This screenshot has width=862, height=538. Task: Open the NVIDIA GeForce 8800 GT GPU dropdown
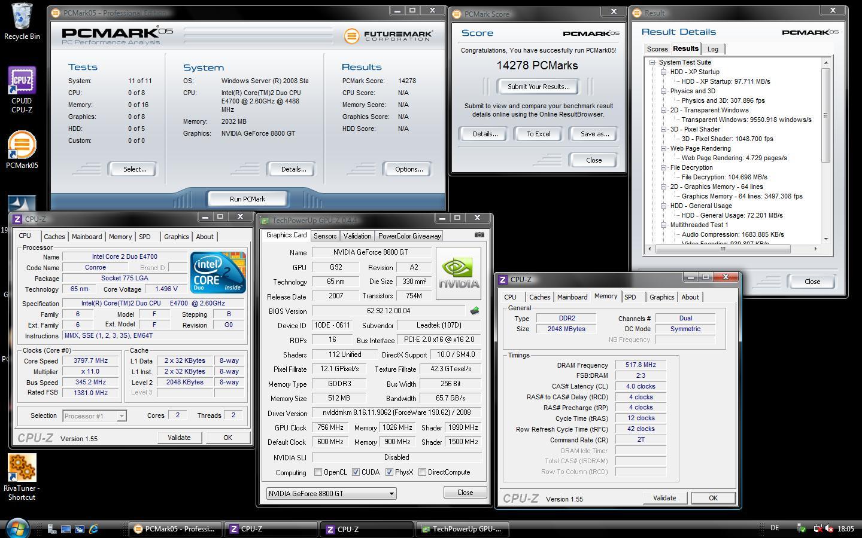331,493
